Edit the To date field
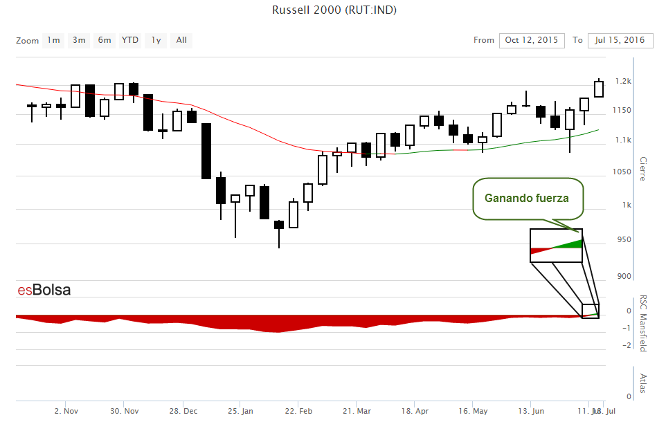 (x=620, y=40)
